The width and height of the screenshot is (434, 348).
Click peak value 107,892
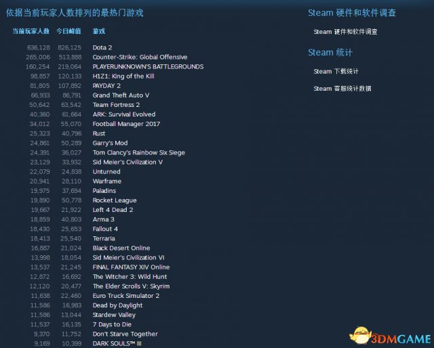tap(69, 86)
